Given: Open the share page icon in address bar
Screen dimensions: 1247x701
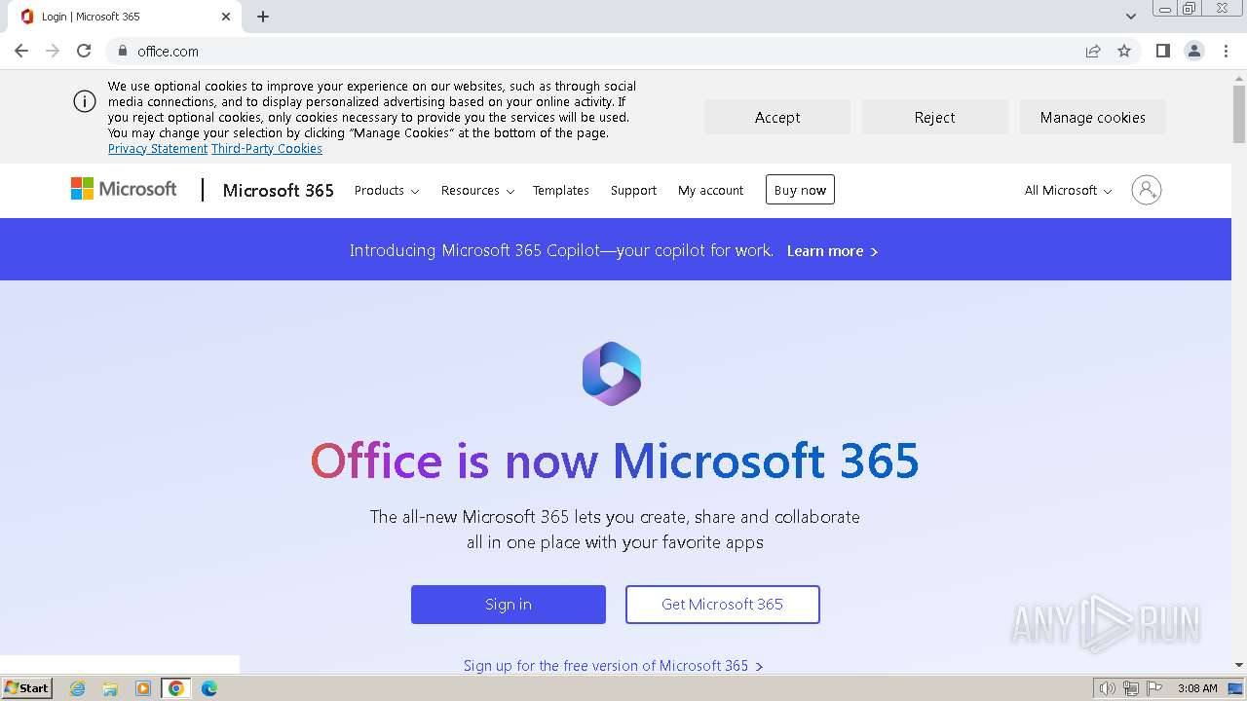Looking at the screenshot, I should 1093,51.
